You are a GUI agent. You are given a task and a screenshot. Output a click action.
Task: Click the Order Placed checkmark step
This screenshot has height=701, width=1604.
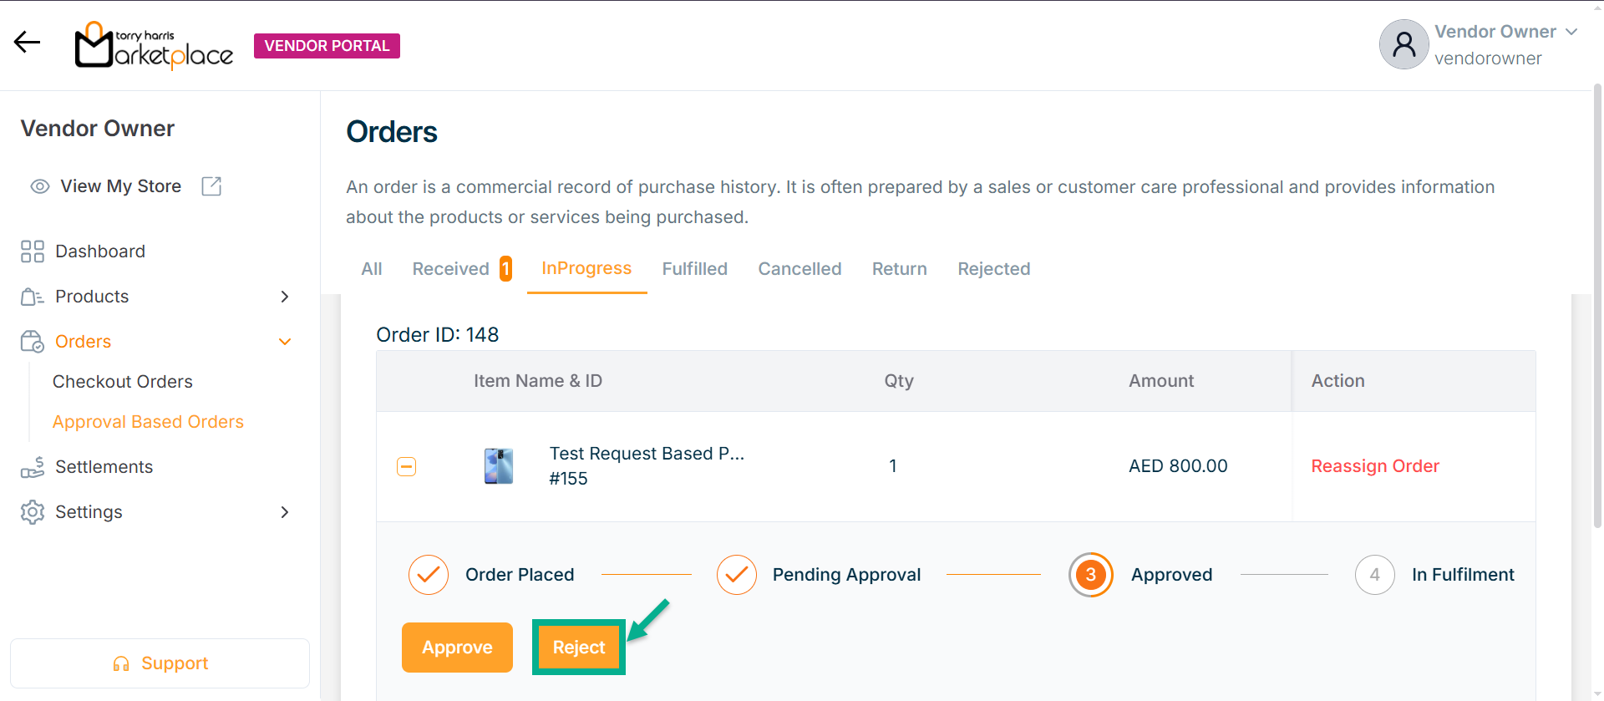429,575
